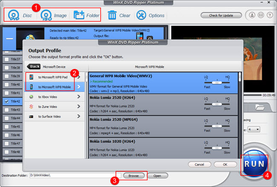Screen dimensions: 277x187
Task: Open the user registration icon
Action: tap(252, 15)
